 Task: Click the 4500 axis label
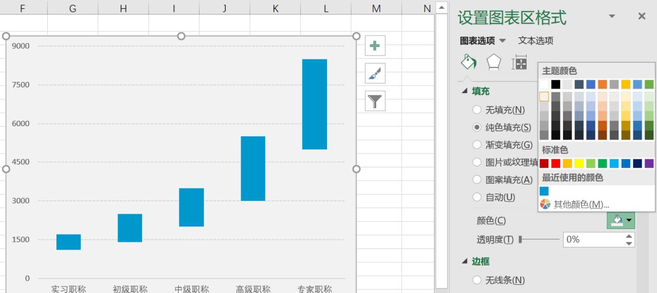21,162
